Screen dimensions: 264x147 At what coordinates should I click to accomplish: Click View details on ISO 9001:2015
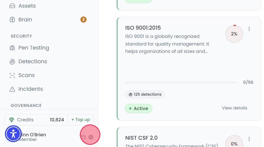[235, 108]
